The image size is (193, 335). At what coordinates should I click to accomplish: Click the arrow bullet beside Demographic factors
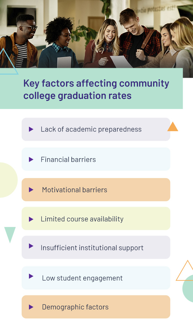(x=31, y=307)
